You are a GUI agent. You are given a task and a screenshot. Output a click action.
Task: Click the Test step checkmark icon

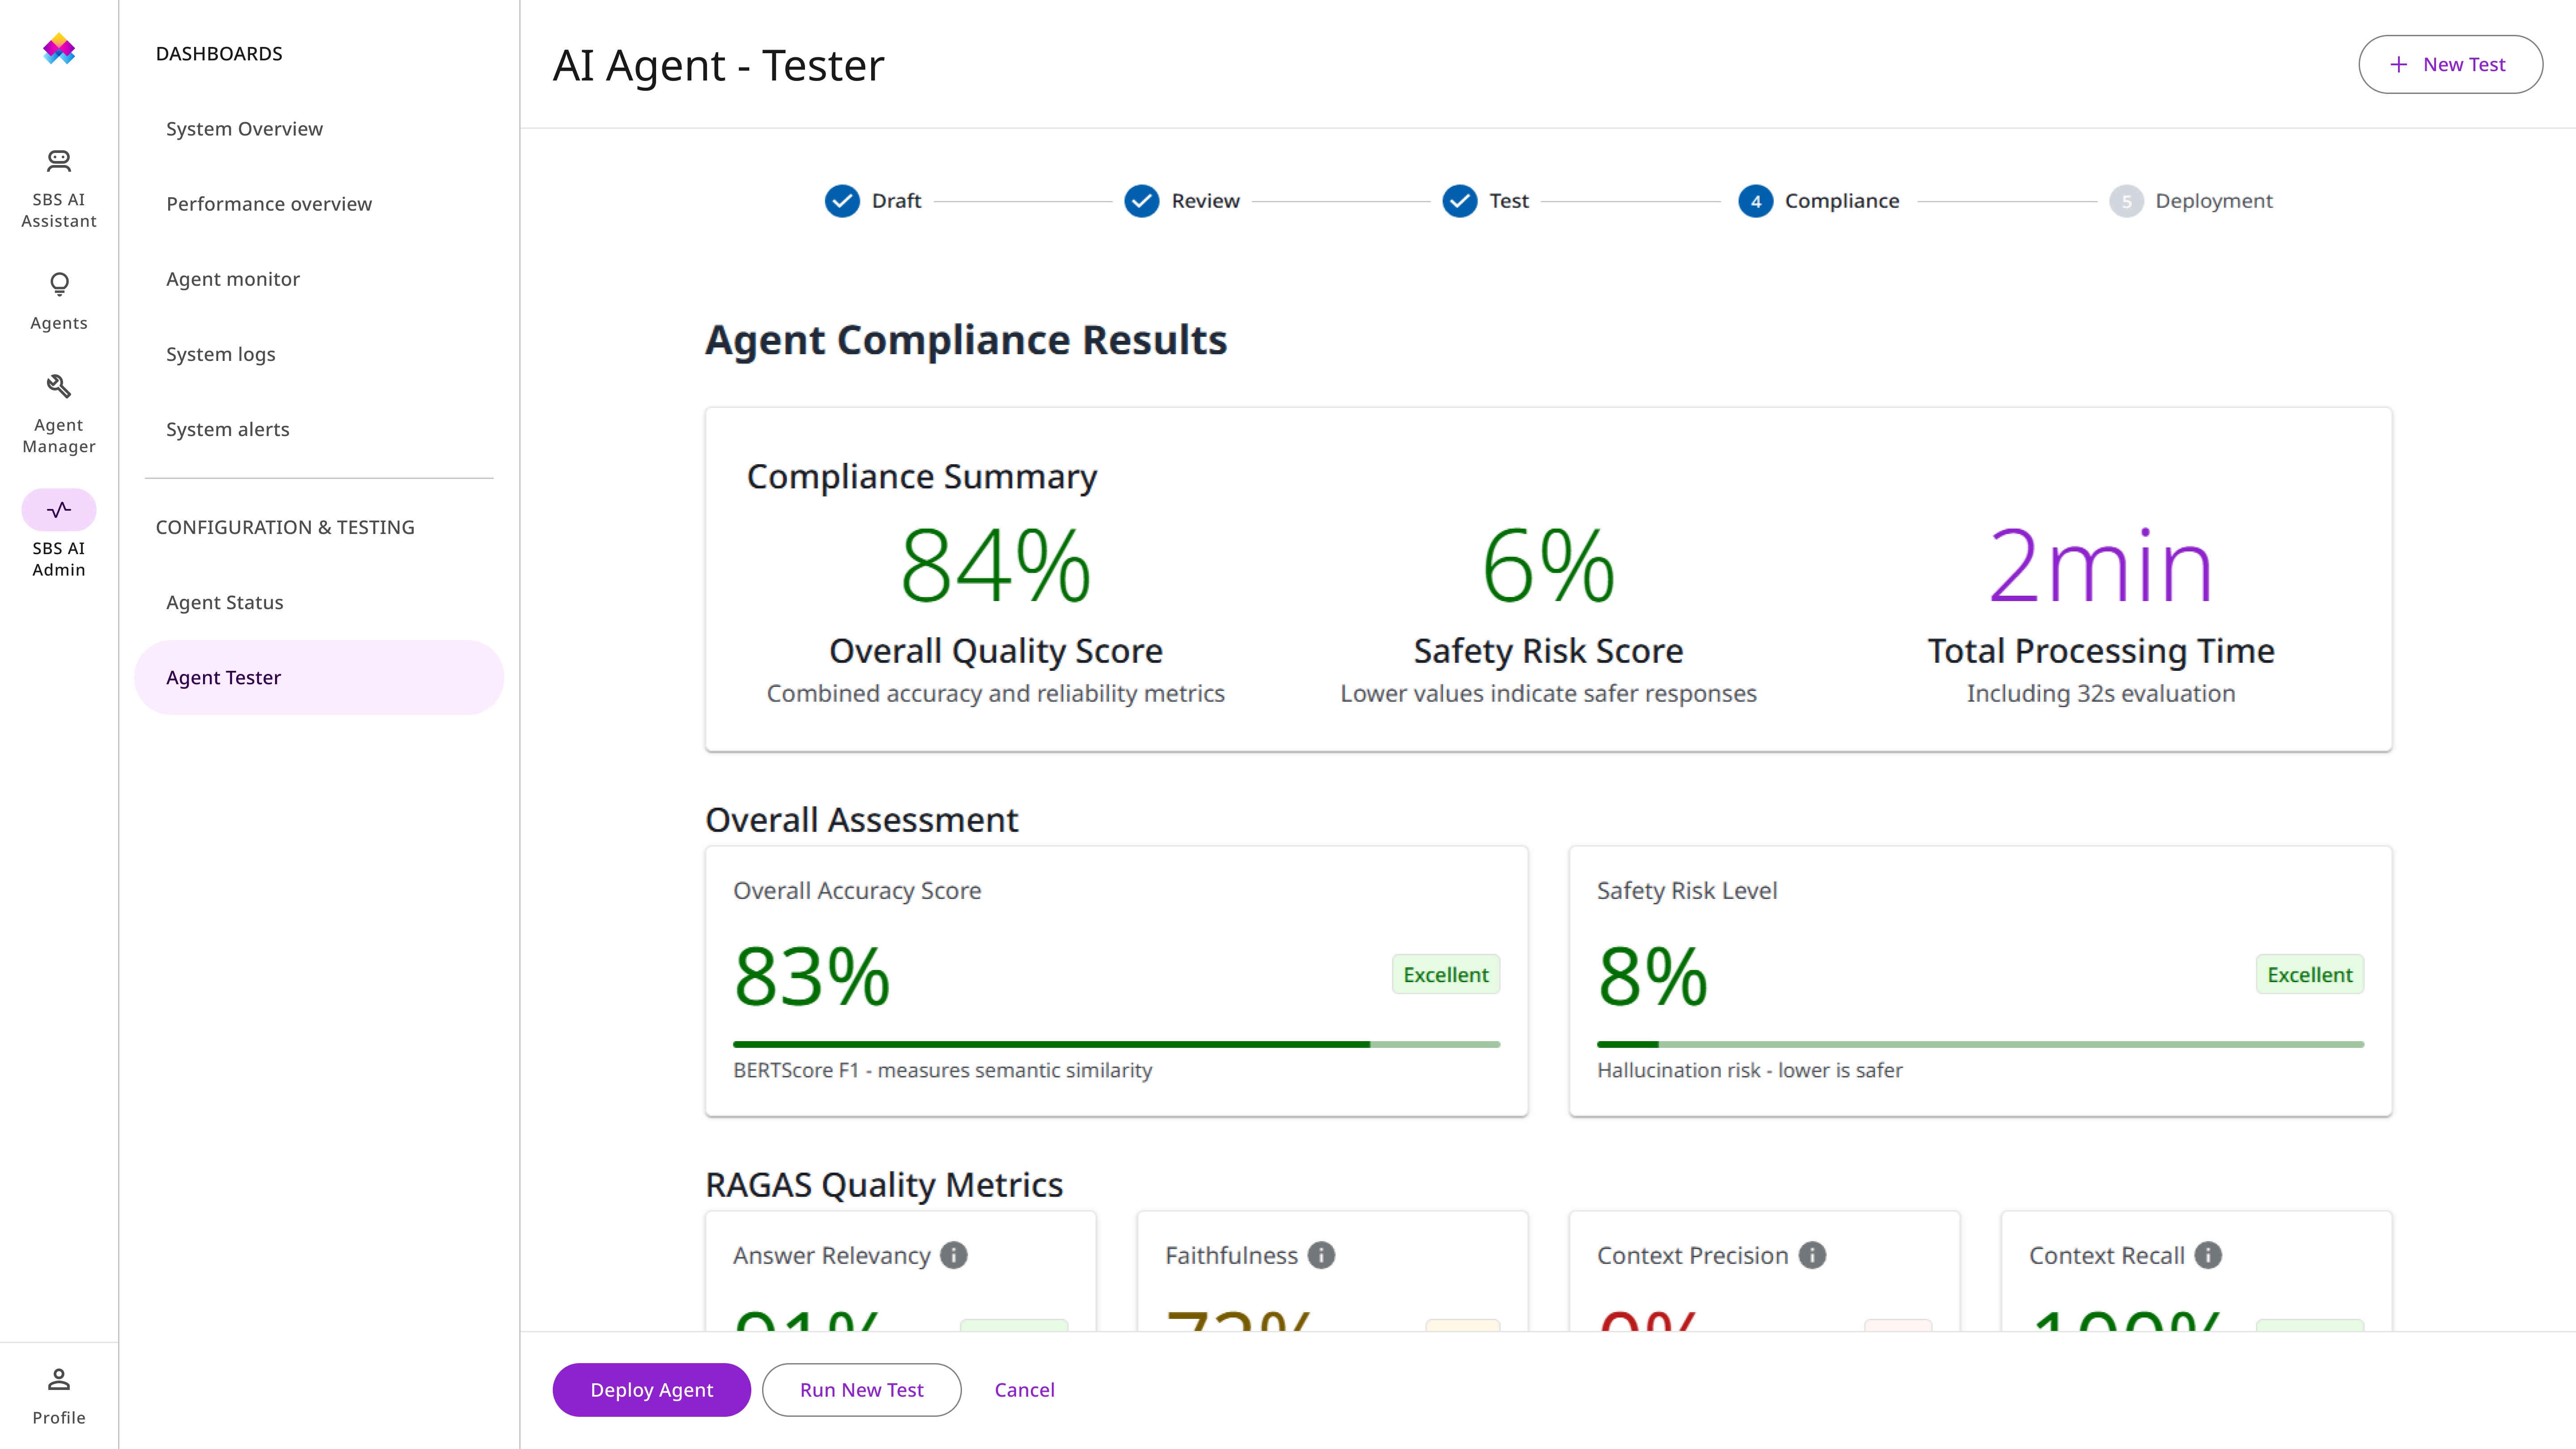pyautogui.click(x=1460, y=201)
